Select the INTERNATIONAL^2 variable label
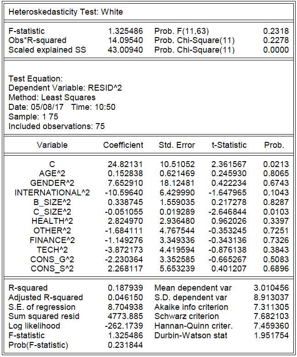The height and width of the screenshot is (357, 297). (52, 193)
